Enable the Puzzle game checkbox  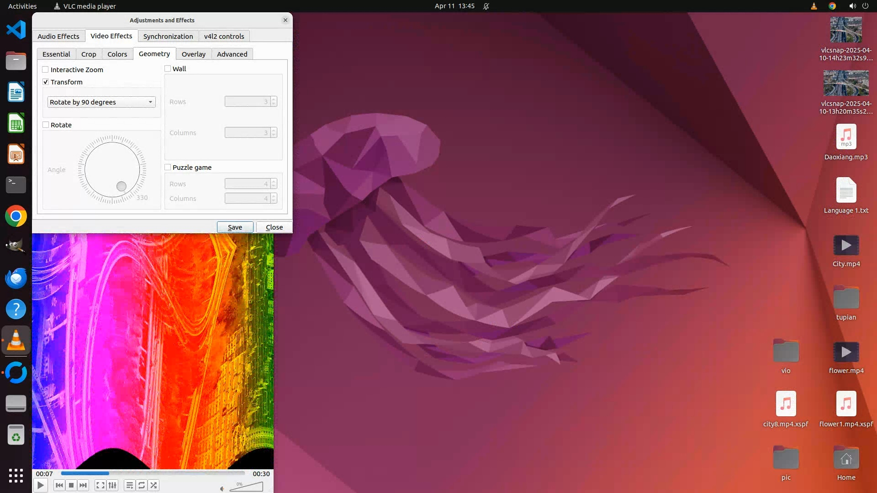coord(168,168)
